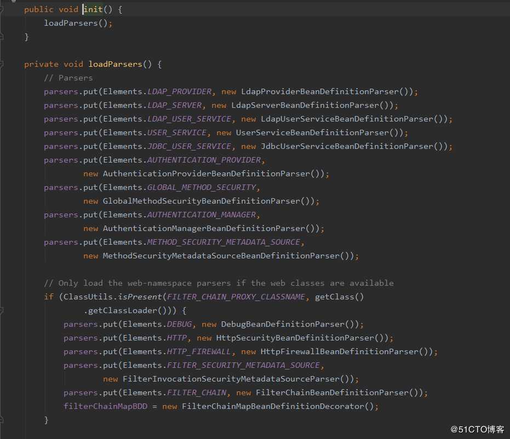Click the 'public' keyword of init
Image resolution: width=510 pixels, height=439 pixels.
tap(39, 9)
